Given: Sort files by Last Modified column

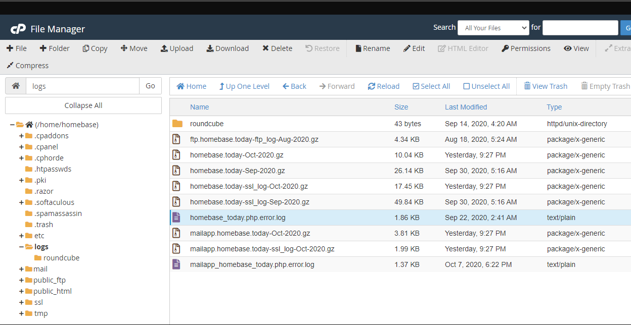Looking at the screenshot, I should (x=466, y=107).
